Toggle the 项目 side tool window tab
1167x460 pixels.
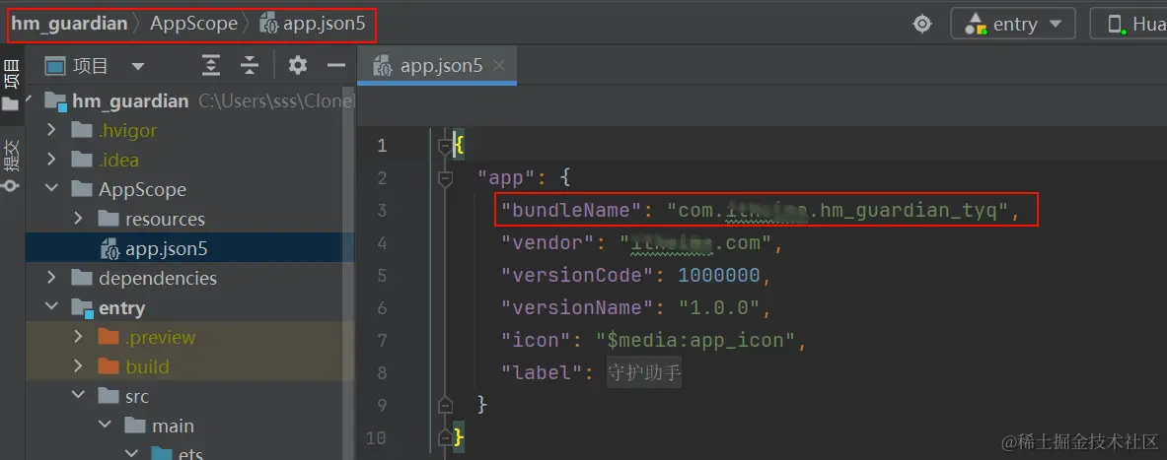pyautogui.click(x=11, y=85)
